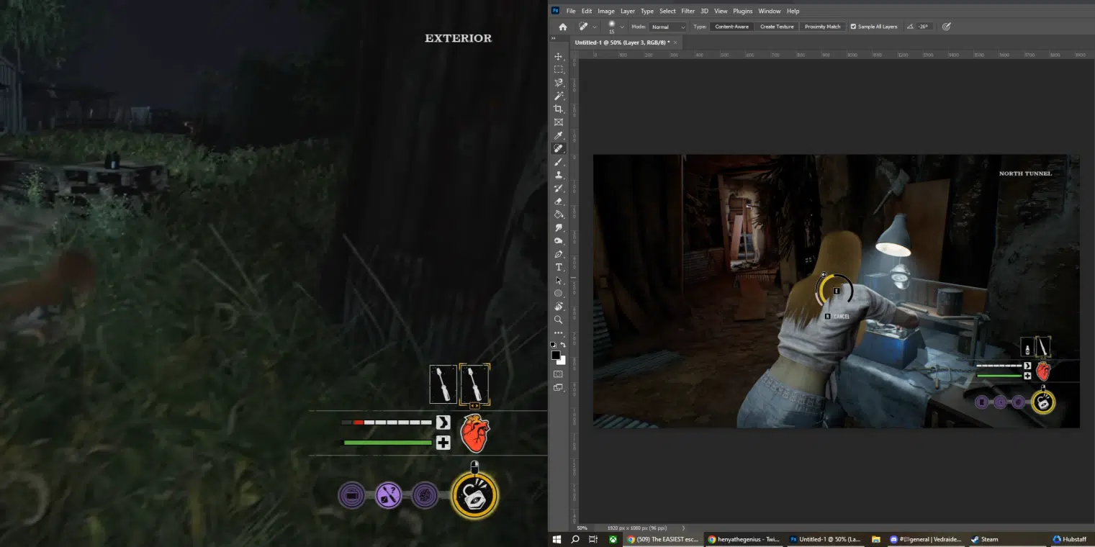
Task: Select the Sponge tool
Action: click(x=558, y=240)
